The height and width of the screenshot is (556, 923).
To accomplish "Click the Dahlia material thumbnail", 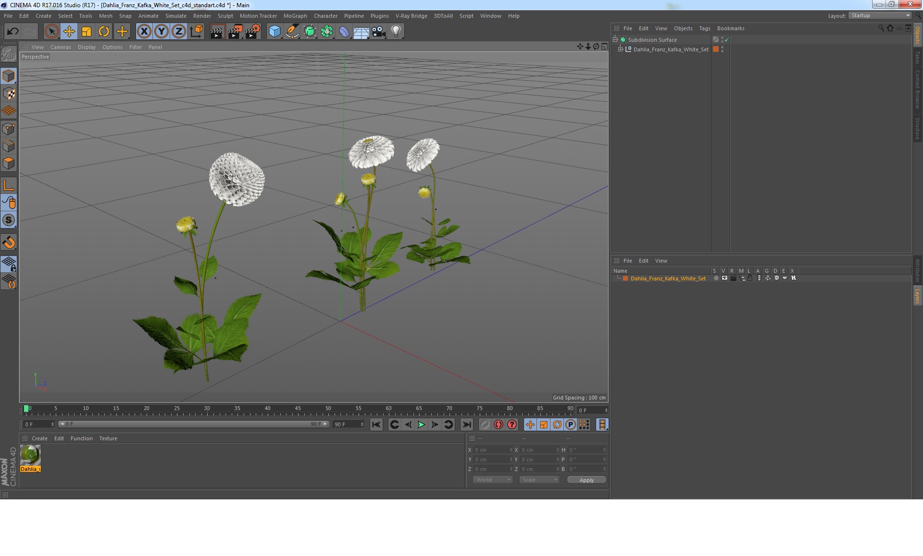I will tap(30, 455).
